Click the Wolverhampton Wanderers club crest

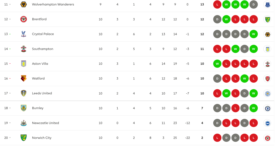(x=24, y=5)
